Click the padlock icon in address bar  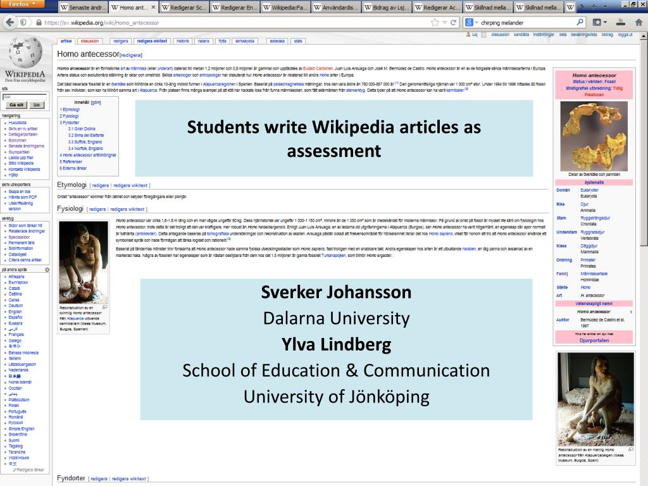pos(39,23)
